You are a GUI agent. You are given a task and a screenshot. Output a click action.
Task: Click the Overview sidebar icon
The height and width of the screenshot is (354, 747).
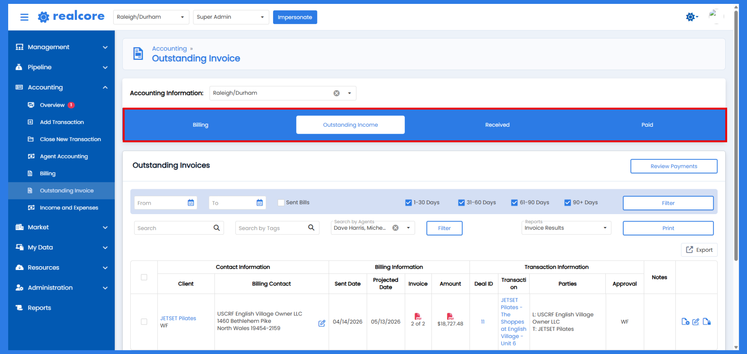31,105
